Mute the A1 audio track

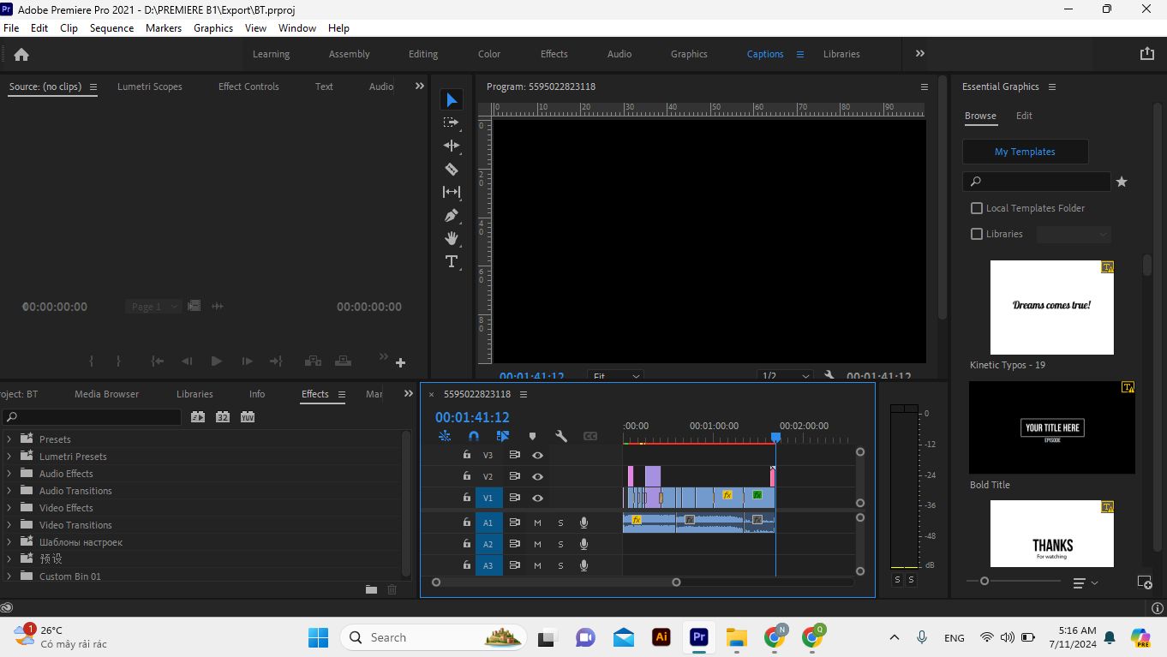(x=537, y=523)
